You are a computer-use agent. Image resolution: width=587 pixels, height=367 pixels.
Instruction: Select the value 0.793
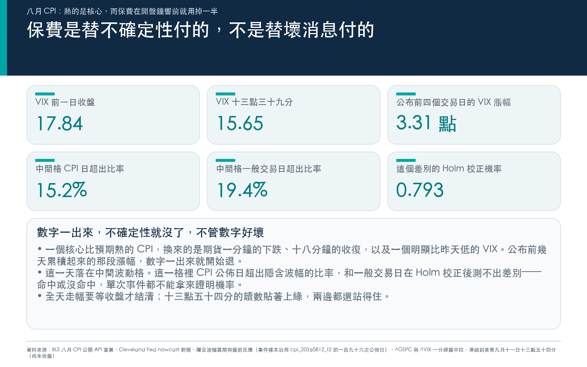pos(420,190)
